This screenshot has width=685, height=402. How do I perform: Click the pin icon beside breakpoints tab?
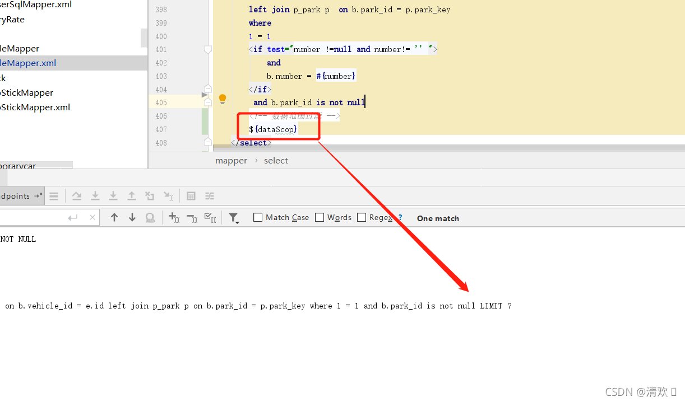pos(38,196)
